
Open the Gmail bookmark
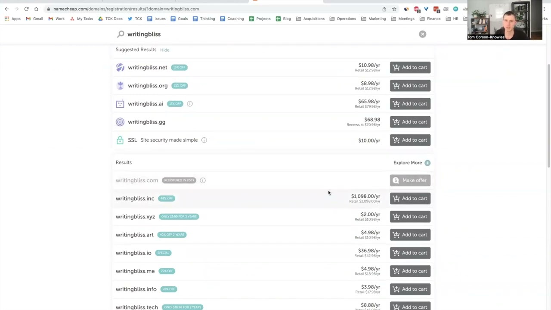[x=34, y=19]
